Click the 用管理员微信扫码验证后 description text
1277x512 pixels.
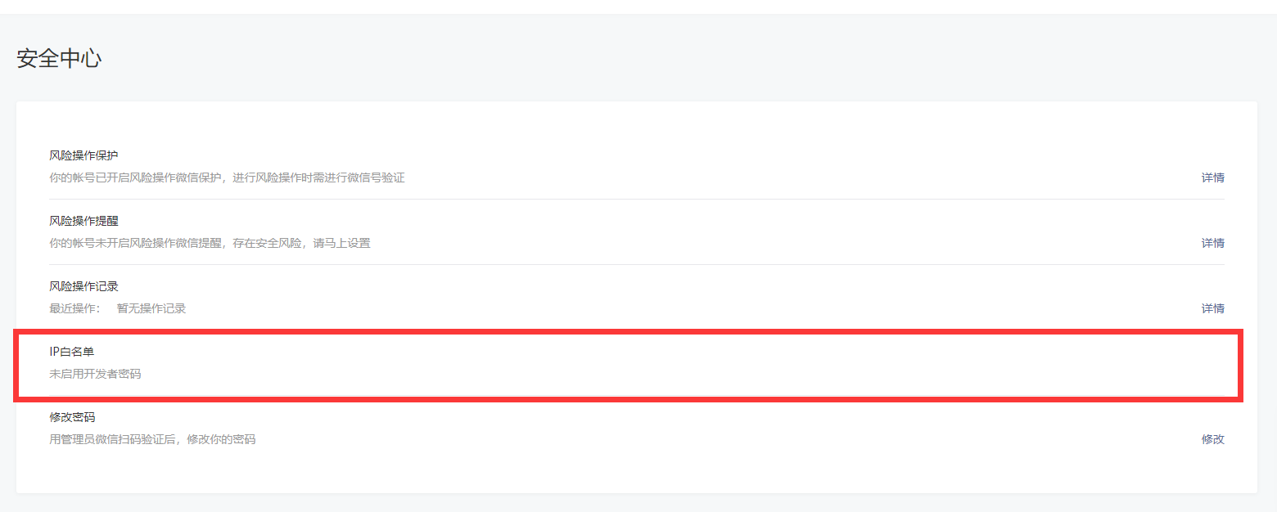click(x=152, y=439)
